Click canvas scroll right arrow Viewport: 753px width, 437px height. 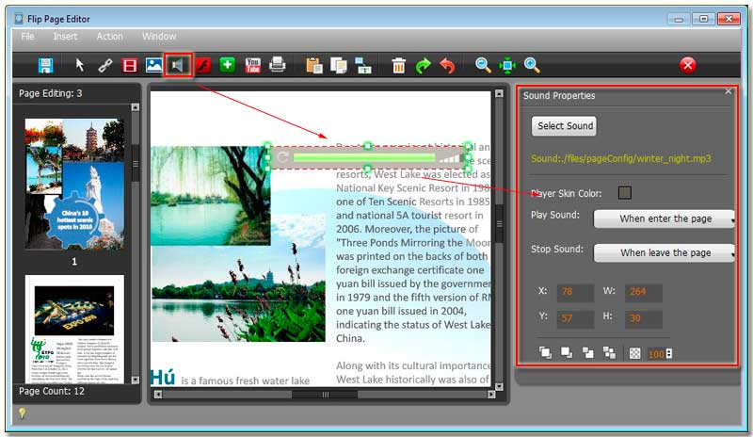(x=490, y=395)
